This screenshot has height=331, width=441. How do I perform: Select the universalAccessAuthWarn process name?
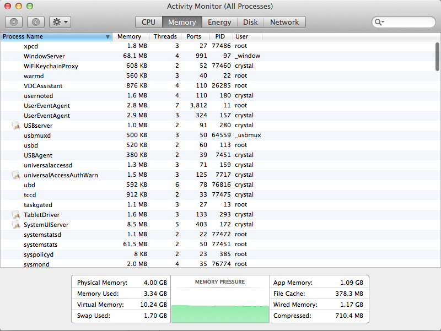point(61,175)
